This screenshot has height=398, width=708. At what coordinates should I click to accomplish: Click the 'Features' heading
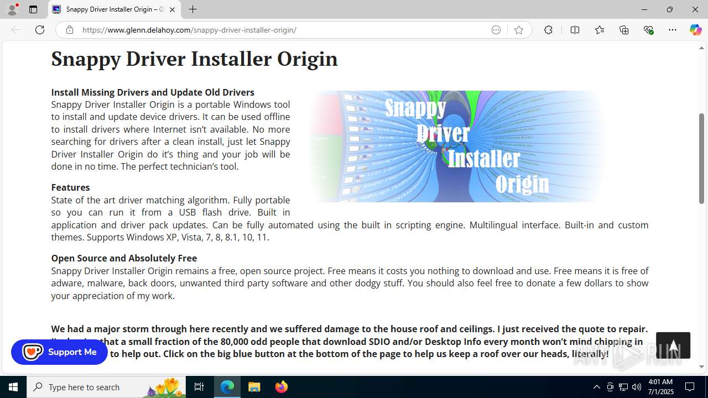click(x=70, y=187)
